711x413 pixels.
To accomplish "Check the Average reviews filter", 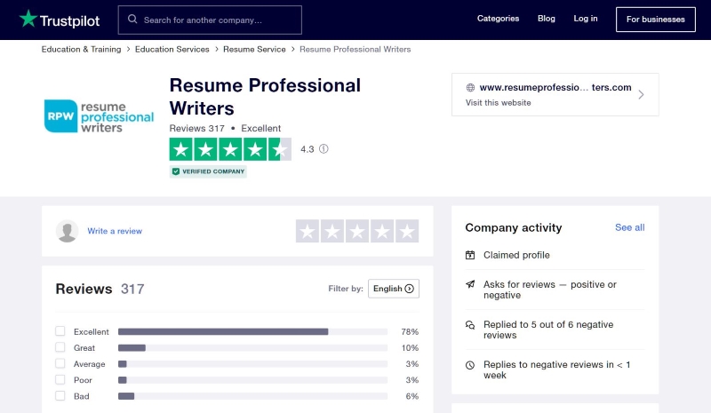I will pos(60,363).
